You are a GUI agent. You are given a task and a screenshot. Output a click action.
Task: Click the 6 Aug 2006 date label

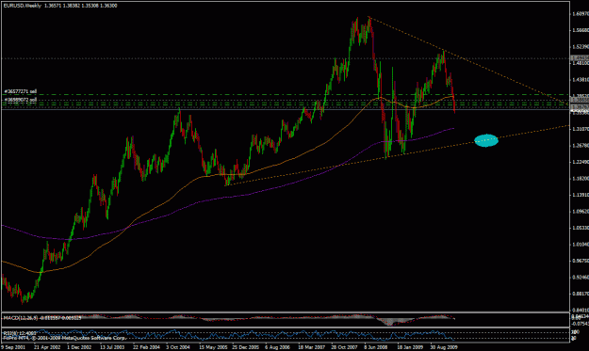point(277,347)
